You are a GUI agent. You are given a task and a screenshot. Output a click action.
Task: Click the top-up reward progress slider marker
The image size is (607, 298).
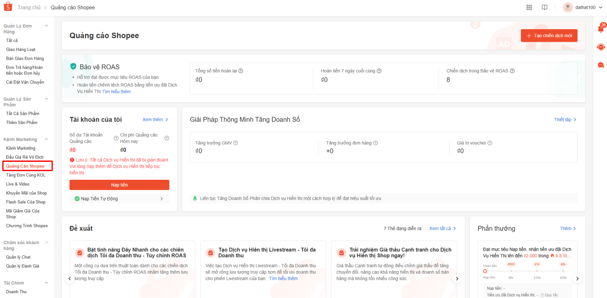[x=485, y=271]
